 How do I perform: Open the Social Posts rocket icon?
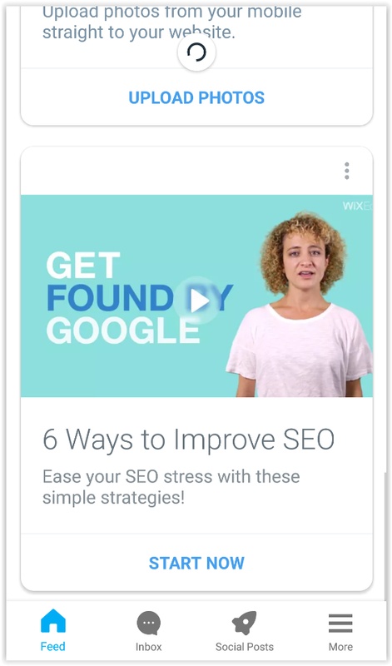[x=245, y=623]
